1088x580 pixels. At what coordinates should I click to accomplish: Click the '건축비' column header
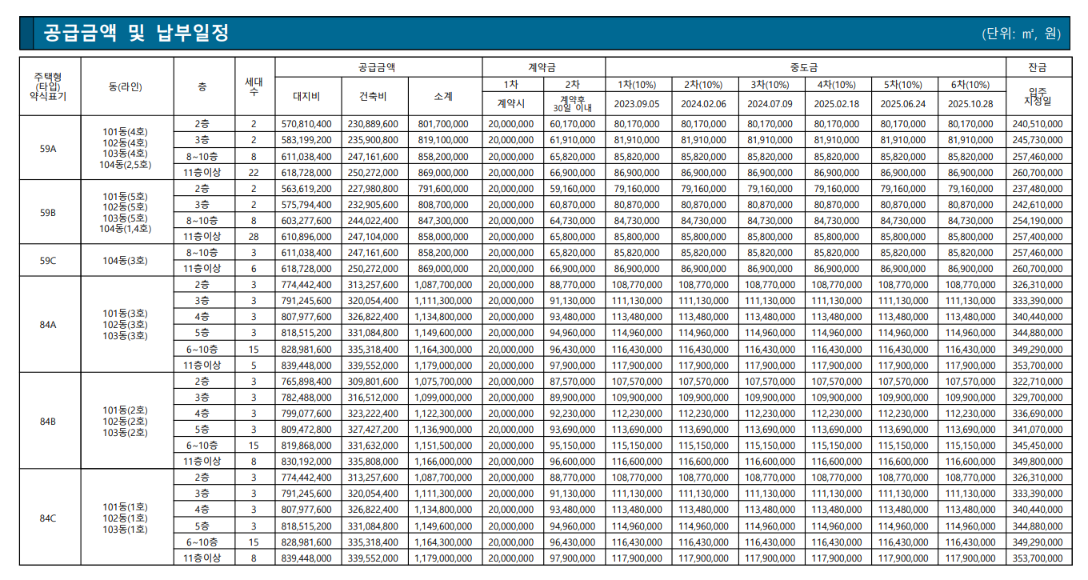click(374, 96)
